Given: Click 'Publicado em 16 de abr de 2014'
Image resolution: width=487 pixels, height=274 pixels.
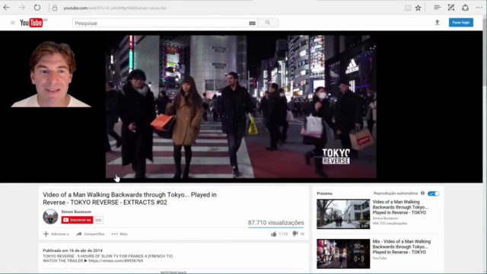Looking at the screenshot, I should click(x=73, y=250).
